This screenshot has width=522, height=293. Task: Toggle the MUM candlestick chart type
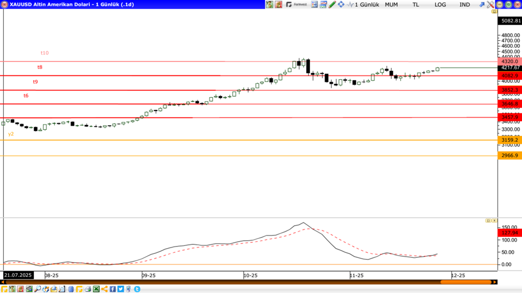pyautogui.click(x=391, y=4)
